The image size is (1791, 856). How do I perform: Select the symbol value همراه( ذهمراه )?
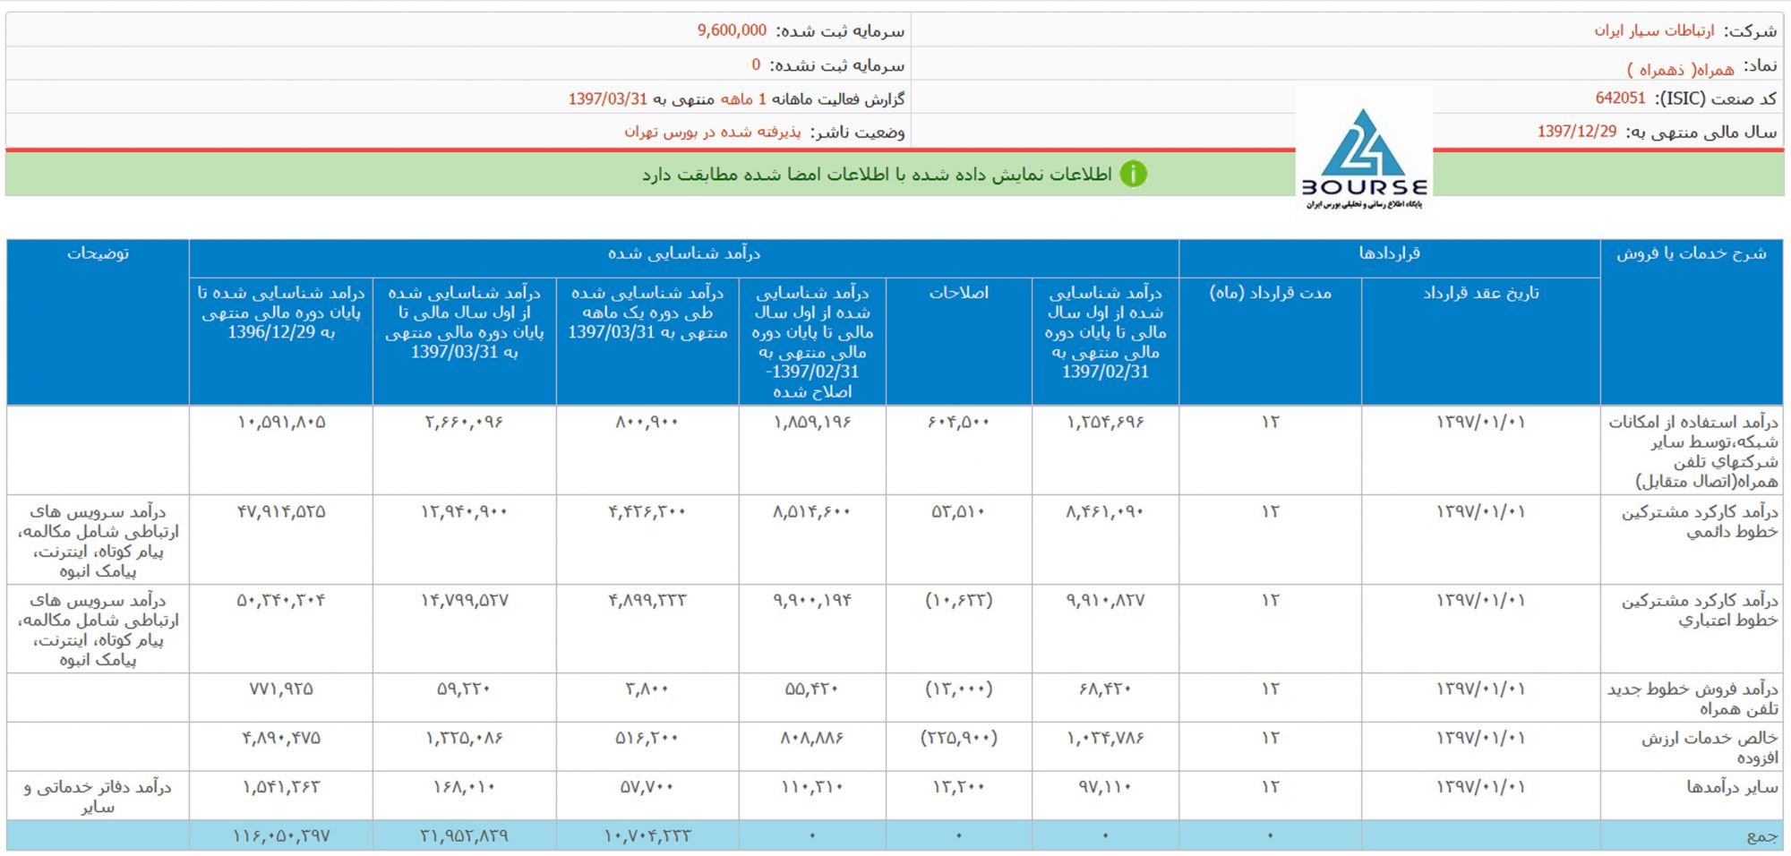point(1681,68)
